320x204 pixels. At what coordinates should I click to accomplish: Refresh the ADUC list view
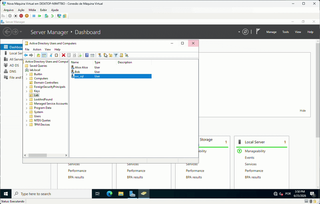(74, 55)
